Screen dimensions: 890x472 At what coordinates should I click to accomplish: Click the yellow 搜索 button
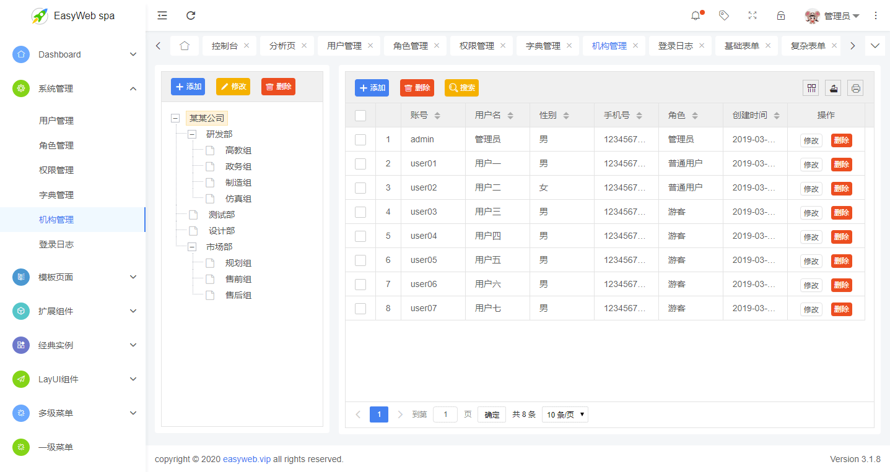coord(461,88)
